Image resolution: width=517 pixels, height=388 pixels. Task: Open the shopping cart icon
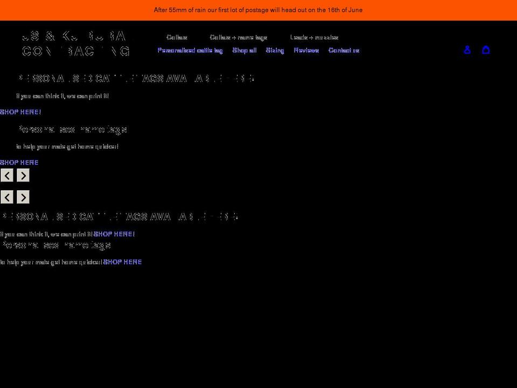pyautogui.click(x=486, y=50)
